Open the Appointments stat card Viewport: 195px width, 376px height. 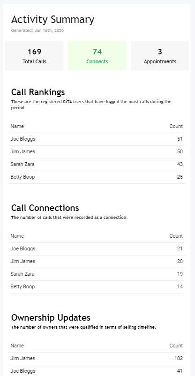click(x=160, y=56)
